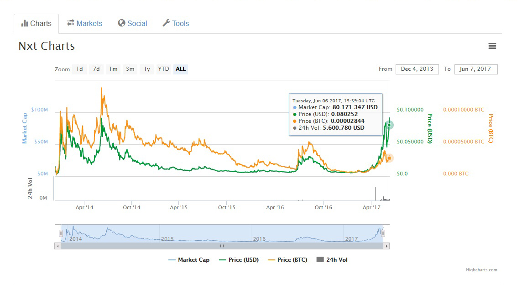This screenshot has width=522, height=285.
Task: Click the Oct '16 axis label
Action: (x=324, y=207)
